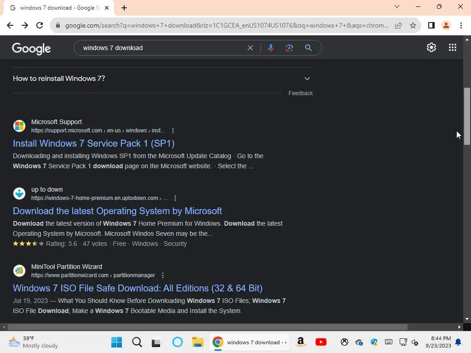Open muted volume tray icon

[415, 342]
